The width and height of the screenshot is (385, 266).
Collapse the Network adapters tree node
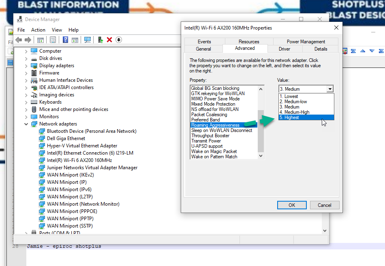pos(26,123)
